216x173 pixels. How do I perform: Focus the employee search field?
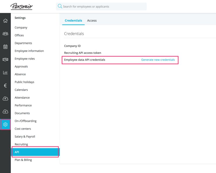[x=103, y=6]
